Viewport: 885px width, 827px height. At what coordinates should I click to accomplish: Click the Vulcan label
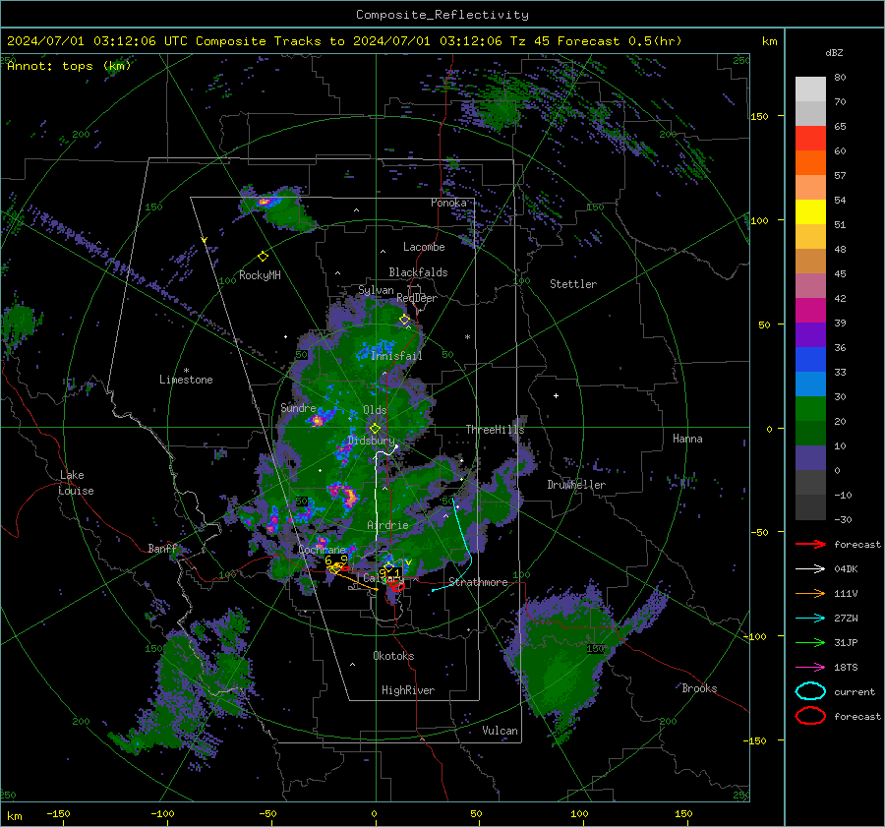click(x=500, y=731)
